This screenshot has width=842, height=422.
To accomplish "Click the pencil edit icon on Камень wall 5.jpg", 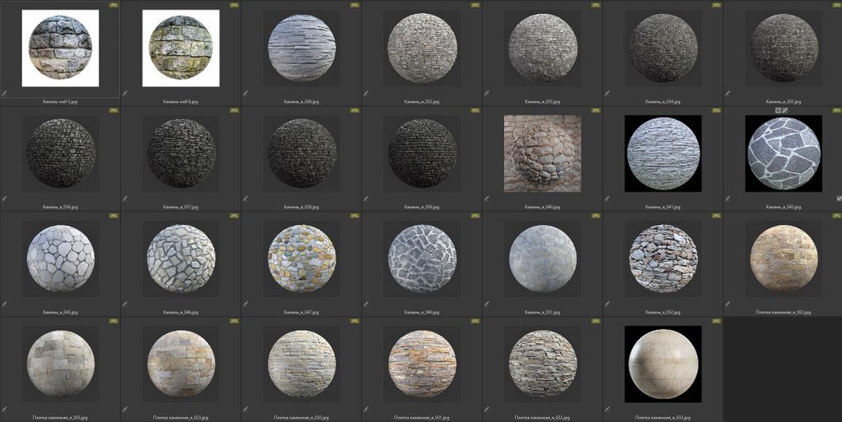I will tap(4, 94).
